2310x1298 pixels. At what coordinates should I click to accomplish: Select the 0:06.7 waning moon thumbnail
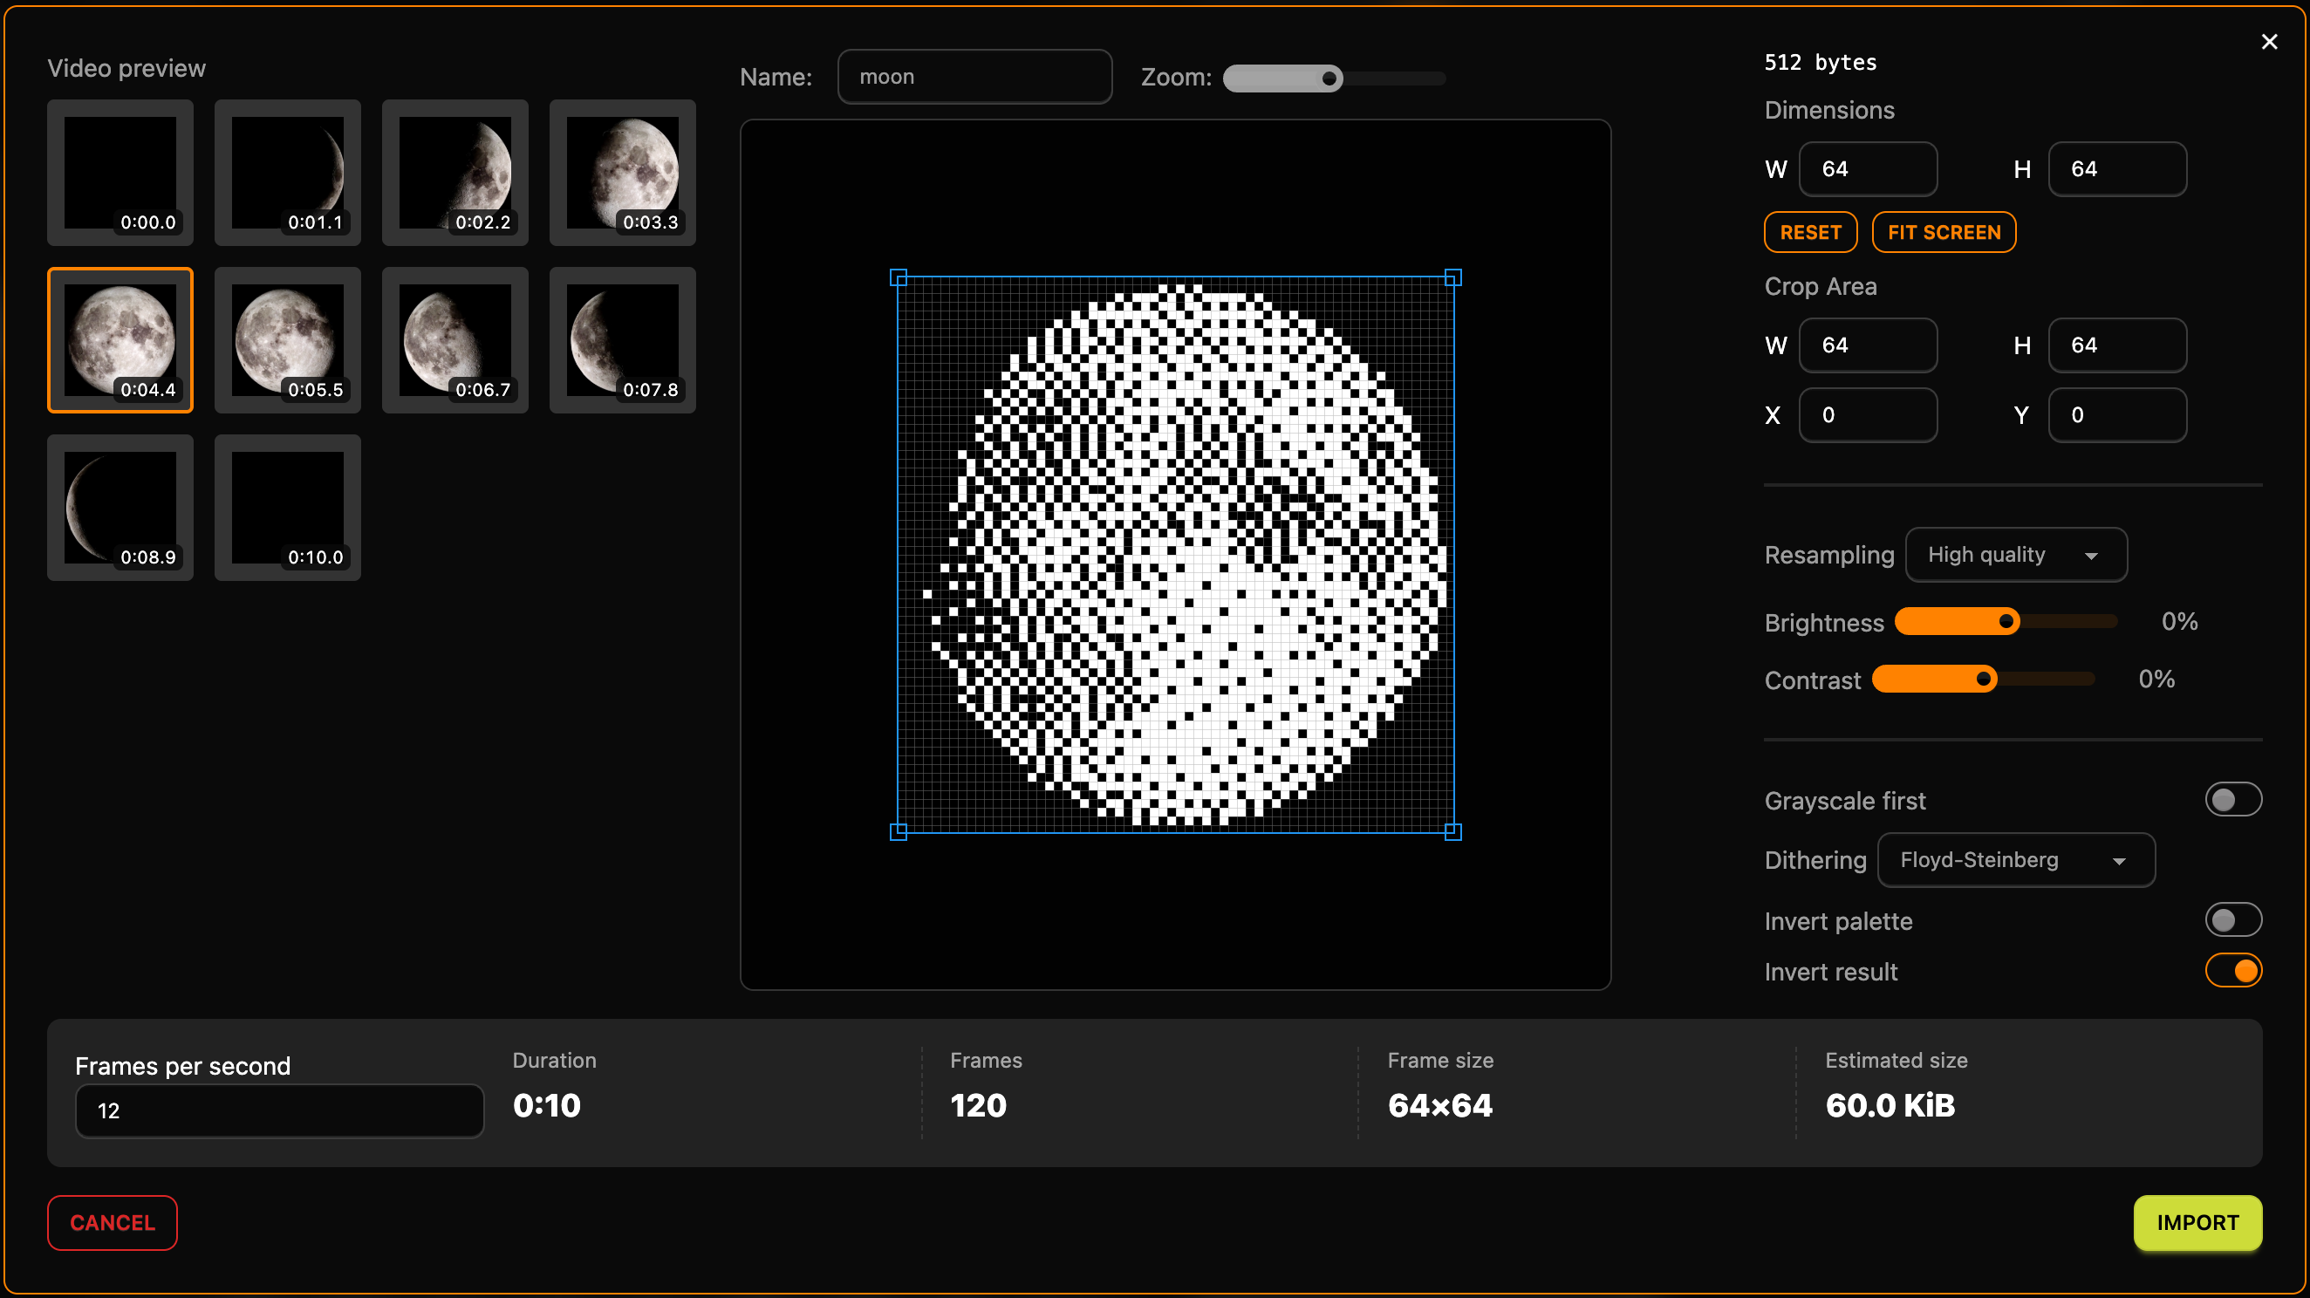[455, 340]
